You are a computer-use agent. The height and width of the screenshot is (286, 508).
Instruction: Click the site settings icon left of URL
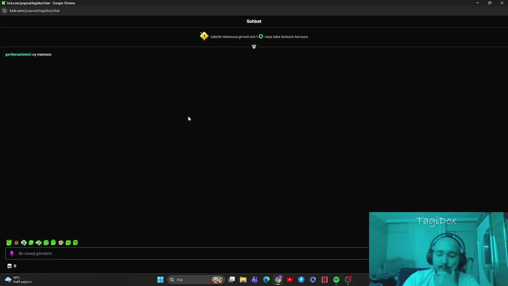point(4,11)
